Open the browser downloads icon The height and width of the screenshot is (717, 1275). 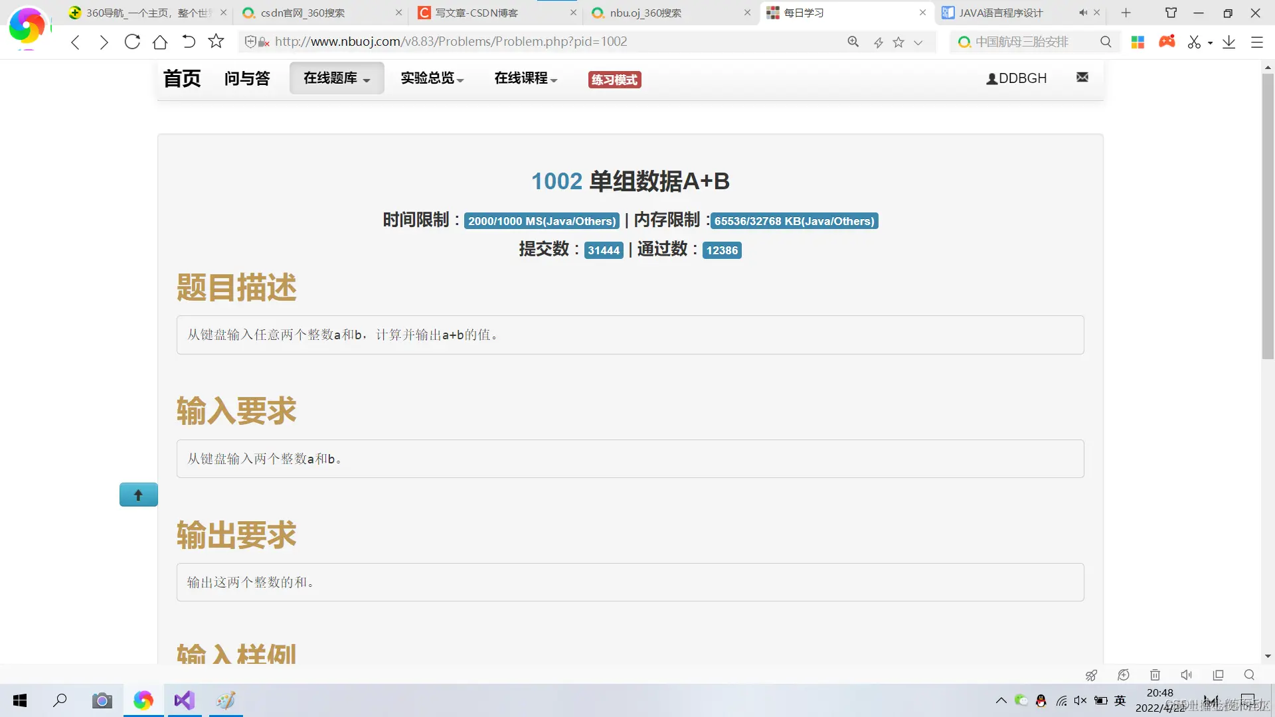[1229, 42]
